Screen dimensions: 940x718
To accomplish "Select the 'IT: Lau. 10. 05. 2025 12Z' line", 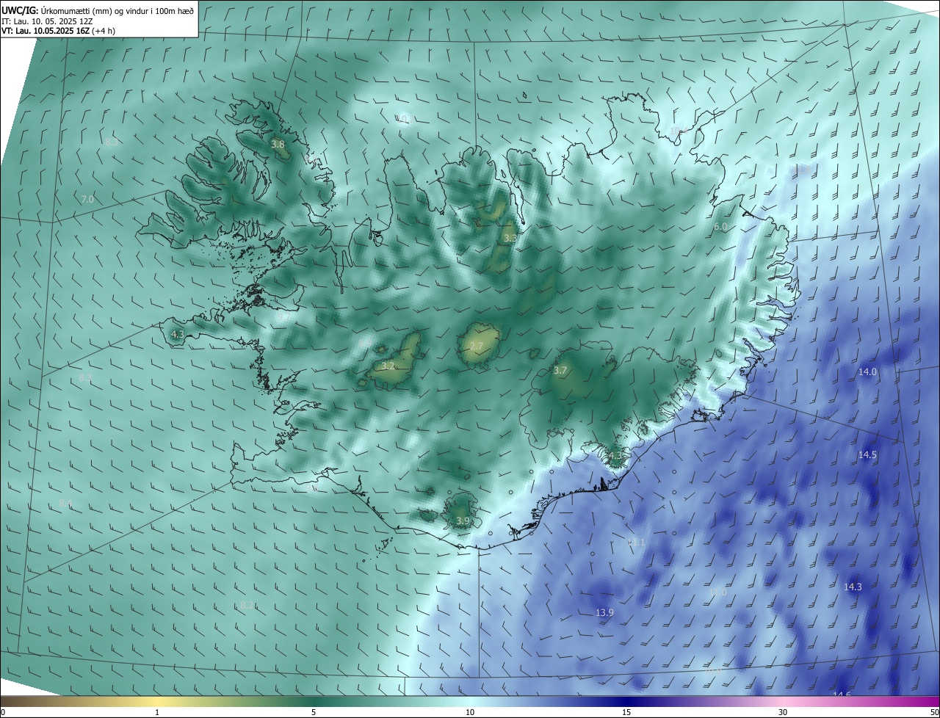I will (47, 21).
